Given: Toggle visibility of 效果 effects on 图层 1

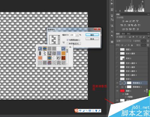Looking at the screenshot, I should (123, 94).
